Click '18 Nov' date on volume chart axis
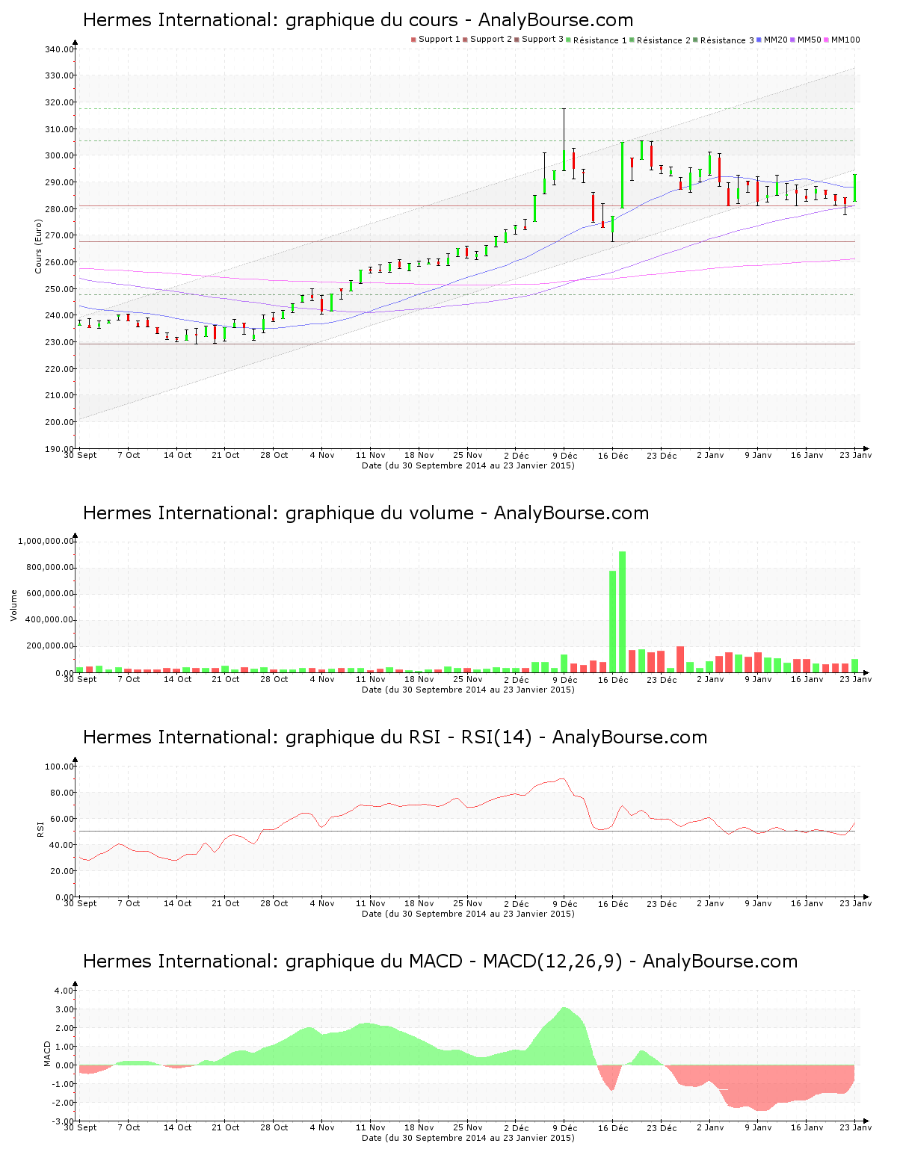The width and height of the screenshot is (897, 1158). point(419,679)
